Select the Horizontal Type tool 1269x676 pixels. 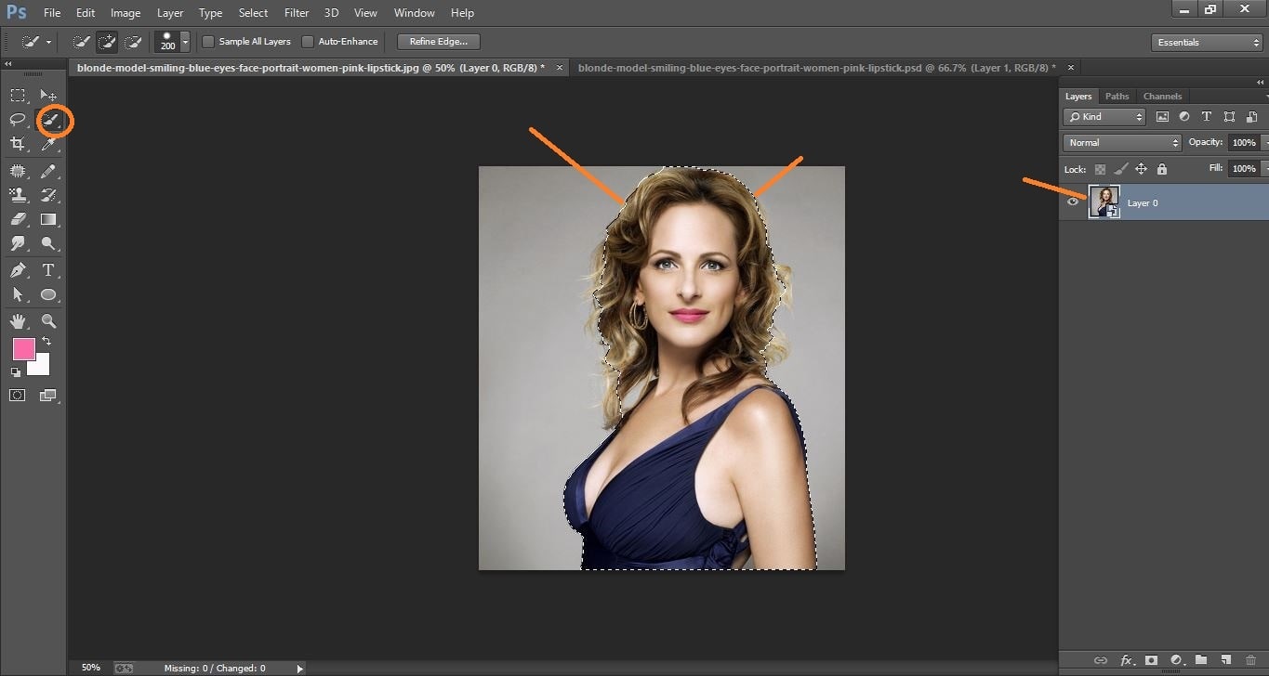48,269
